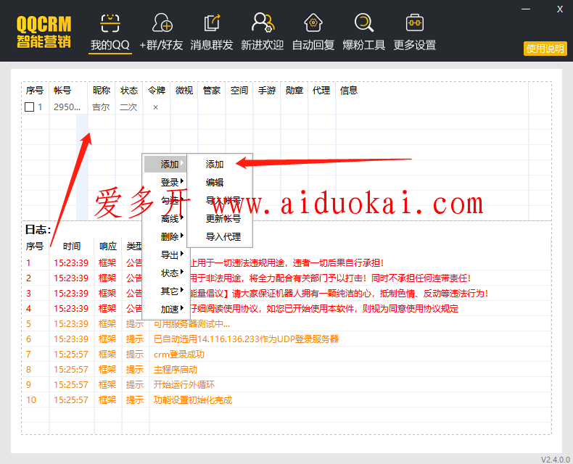Open the 消息群发 share icon
Image resolution: width=573 pixels, height=464 pixels.
pyautogui.click(x=212, y=22)
